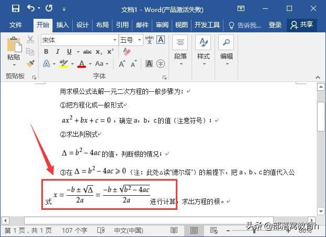Open the 剪贴板 pane launcher
Screen dimensions: 326x237
(34, 77)
